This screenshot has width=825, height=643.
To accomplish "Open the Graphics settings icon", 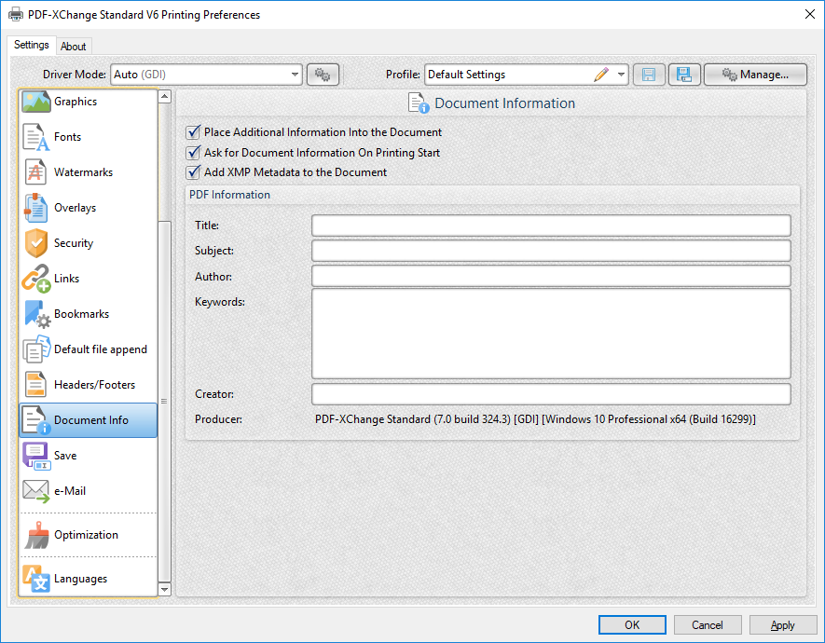I will (35, 102).
